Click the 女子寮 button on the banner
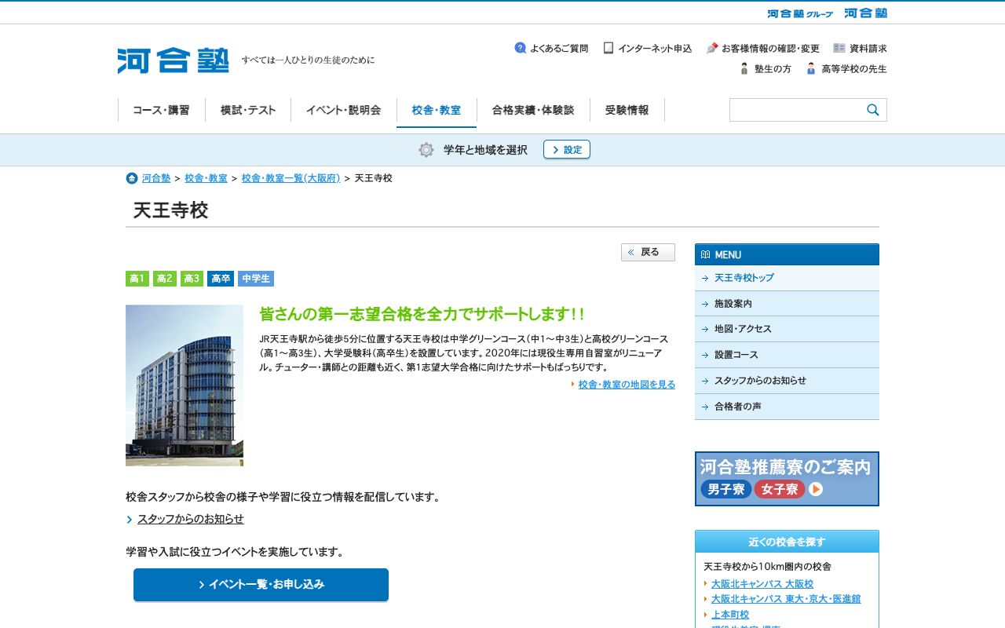This screenshot has height=628, width=1005. 780,490
